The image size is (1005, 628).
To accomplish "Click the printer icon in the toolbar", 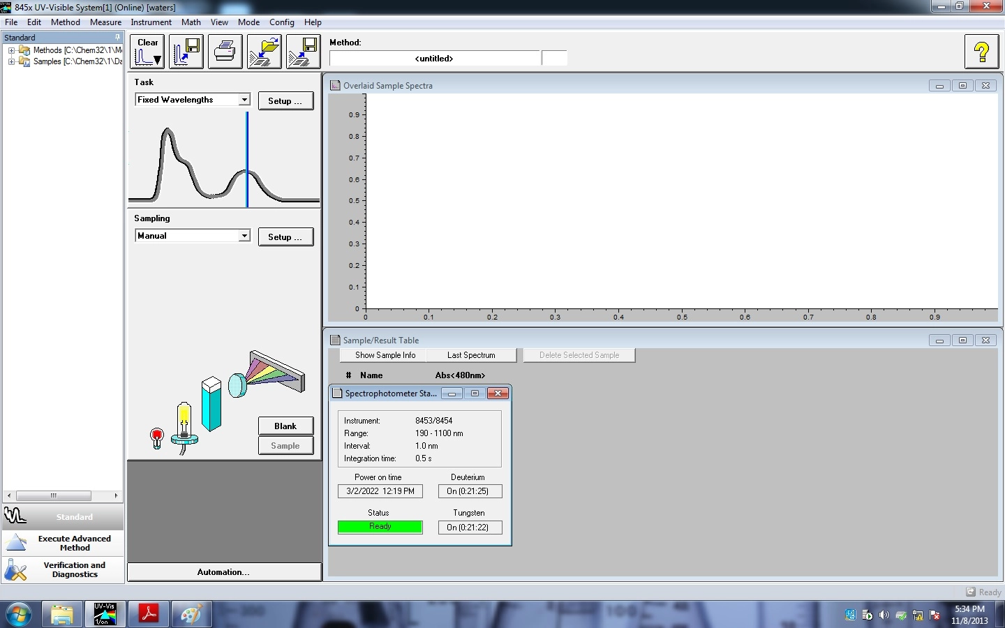I will pyautogui.click(x=225, y=52).
